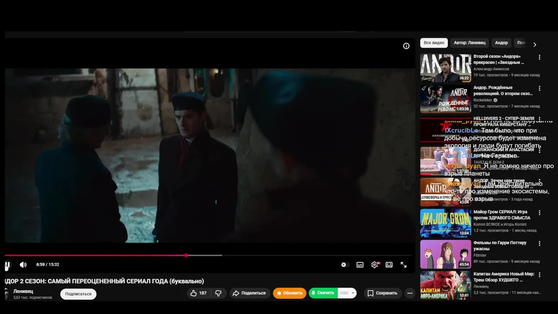The height and width of the screenshot is (314, 558).
Task: Open the Андор. Рождённые революцией video thumbnail
Action: point(446,99)
